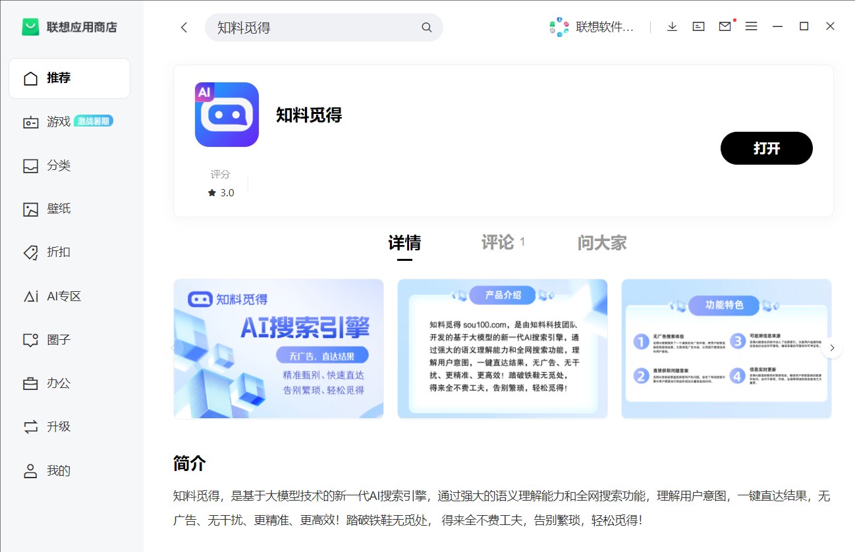
Task: Open the 圈子 community chat icon
Action: click(x=30, y=340)
